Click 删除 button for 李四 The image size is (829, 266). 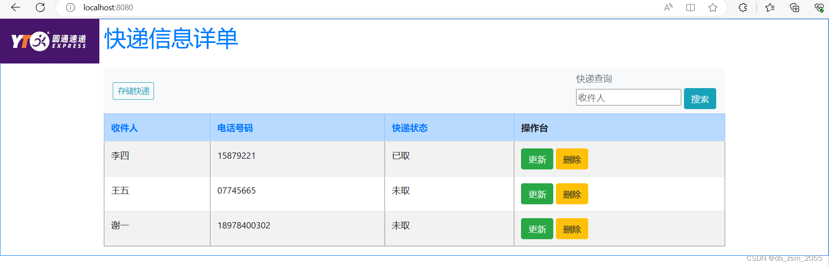[x=572, y=159]
